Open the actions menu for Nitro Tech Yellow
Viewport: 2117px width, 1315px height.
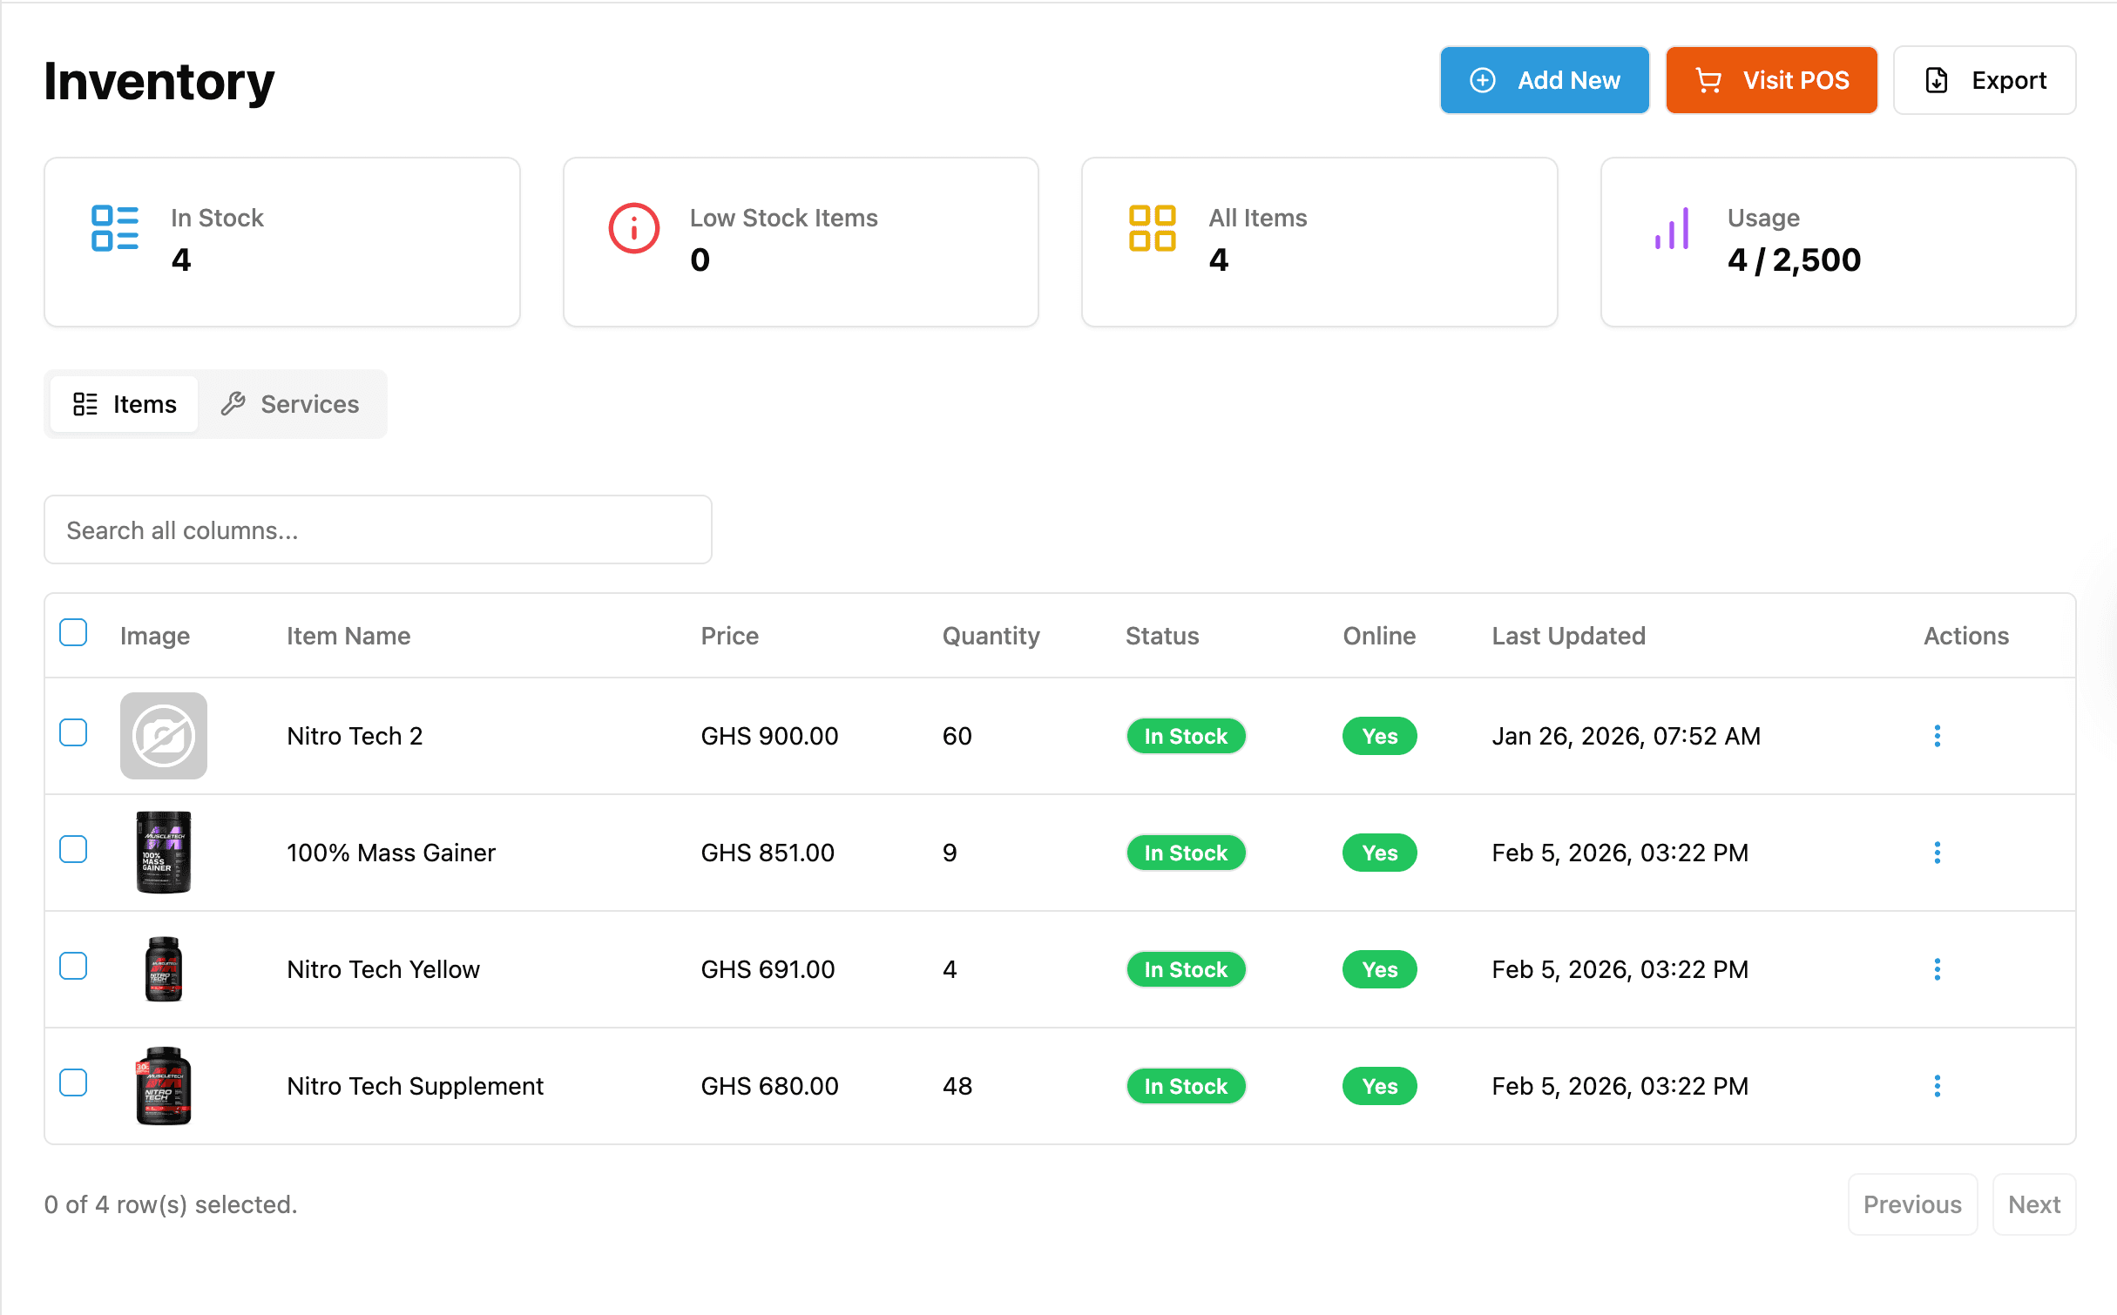coord(1938,969)
